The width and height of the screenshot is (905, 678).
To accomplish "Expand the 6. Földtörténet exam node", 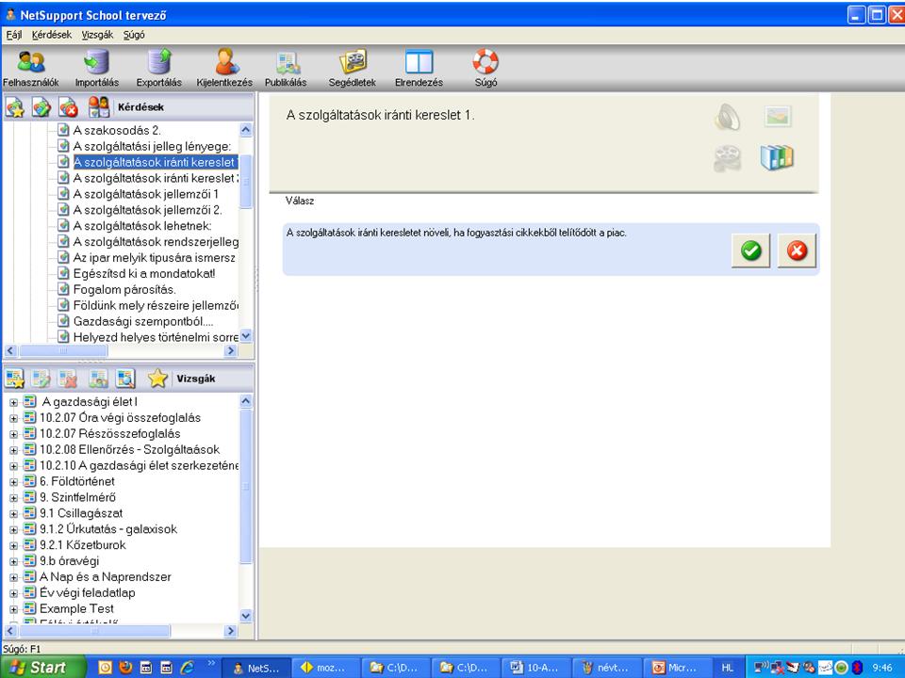I will pyautogui.click(x=14, y=481).
